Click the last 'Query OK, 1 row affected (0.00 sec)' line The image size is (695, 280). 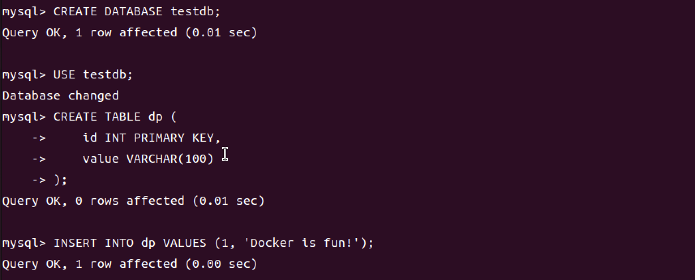(130, 264)
